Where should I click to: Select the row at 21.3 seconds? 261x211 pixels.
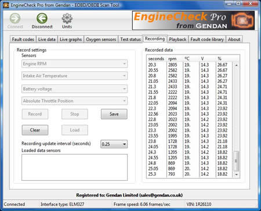190,86
